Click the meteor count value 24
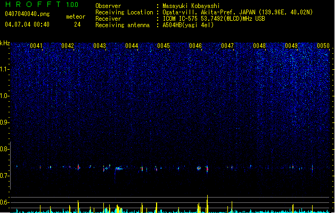 (77, 24)
